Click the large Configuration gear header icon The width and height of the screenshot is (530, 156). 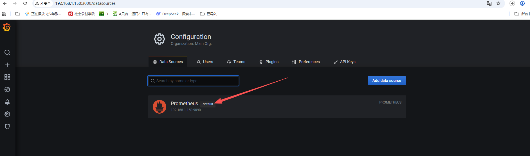point(160,39)
